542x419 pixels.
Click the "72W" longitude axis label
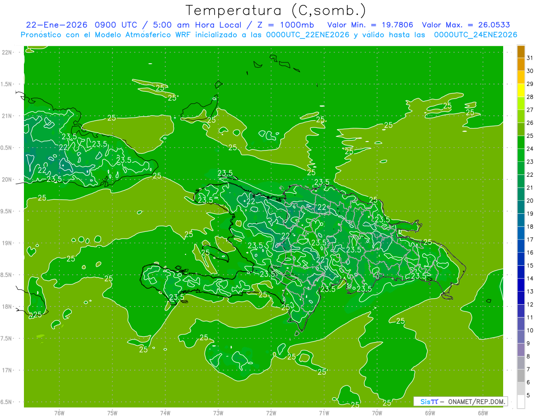(271, 413)
